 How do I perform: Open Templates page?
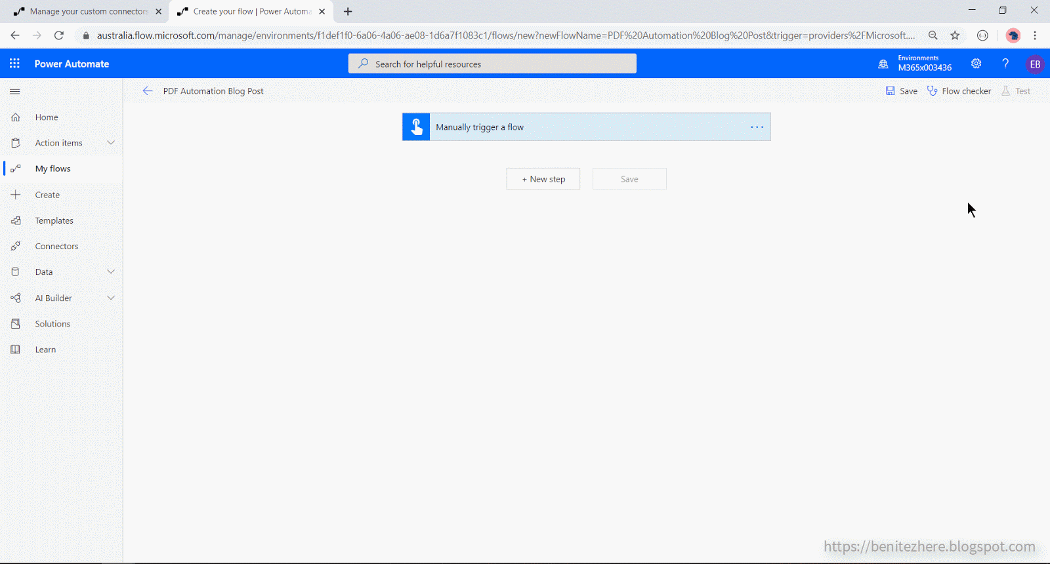tap(54, 221)
